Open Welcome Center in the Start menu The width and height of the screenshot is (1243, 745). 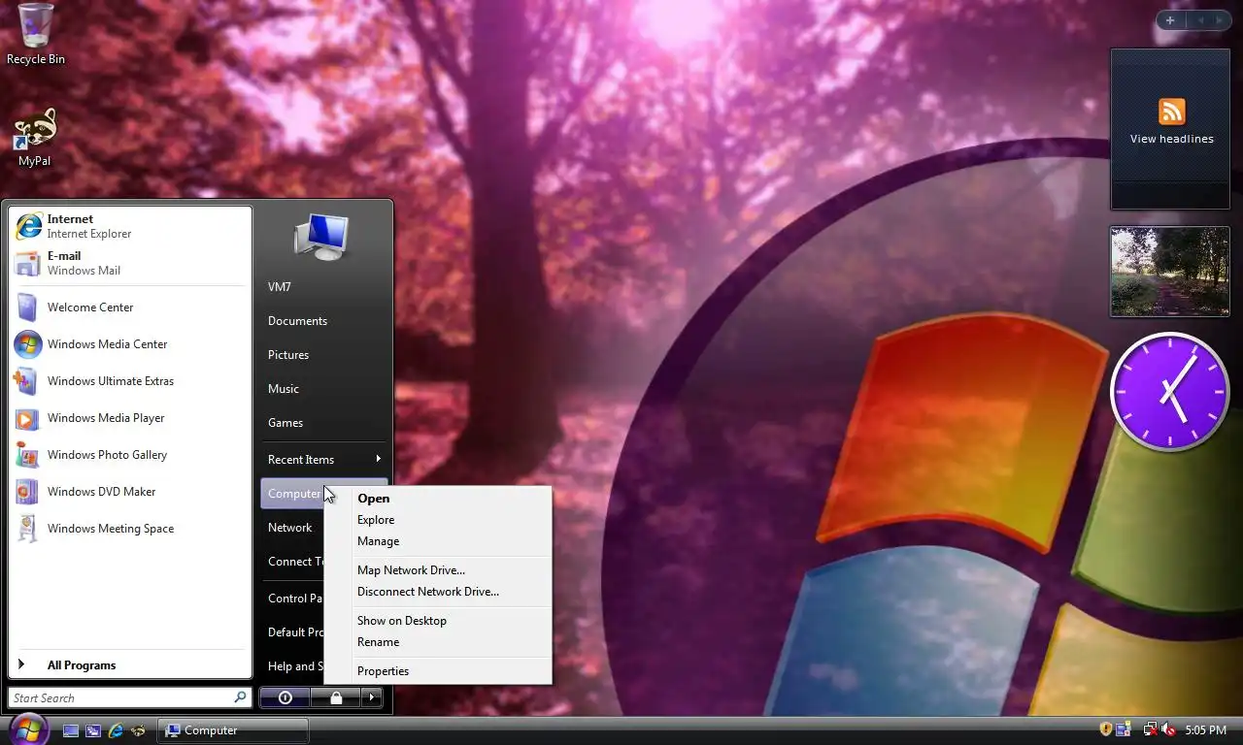(129, 308)
